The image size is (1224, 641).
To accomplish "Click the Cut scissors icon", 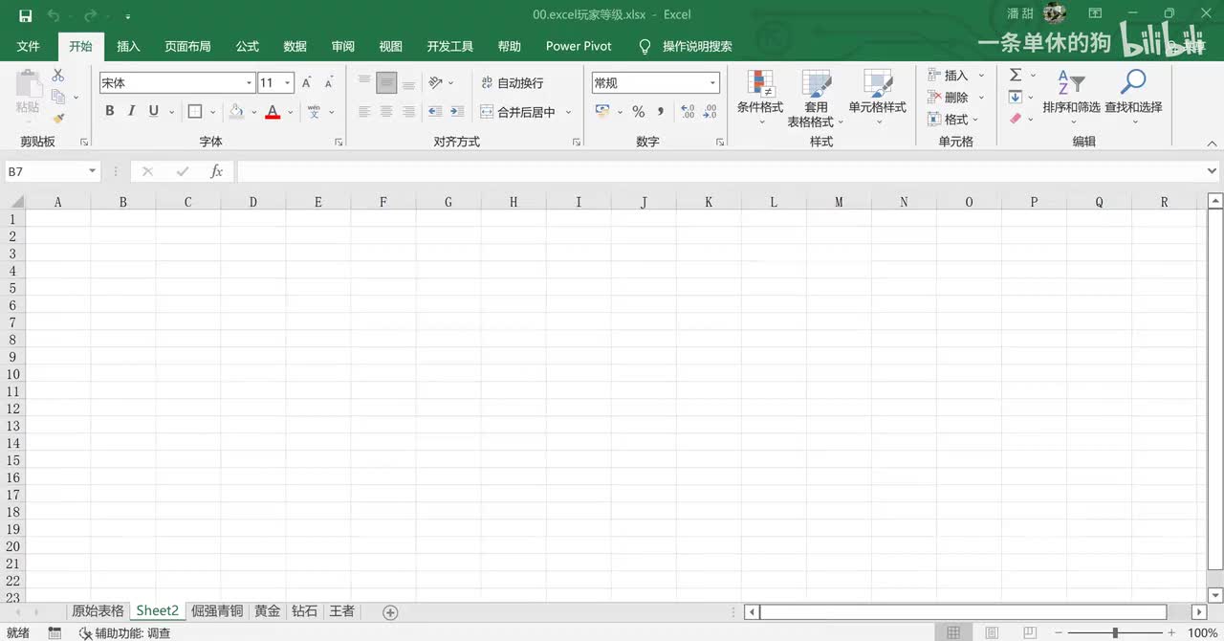I will [x=58, y=76].
